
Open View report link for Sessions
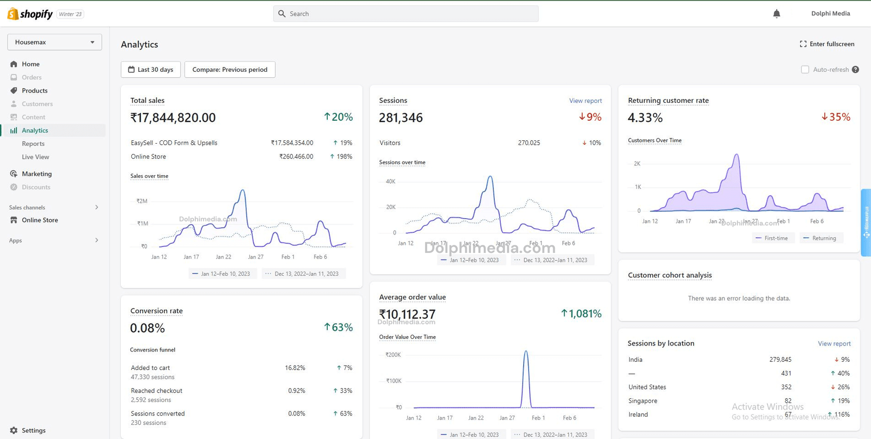point(585,101)
